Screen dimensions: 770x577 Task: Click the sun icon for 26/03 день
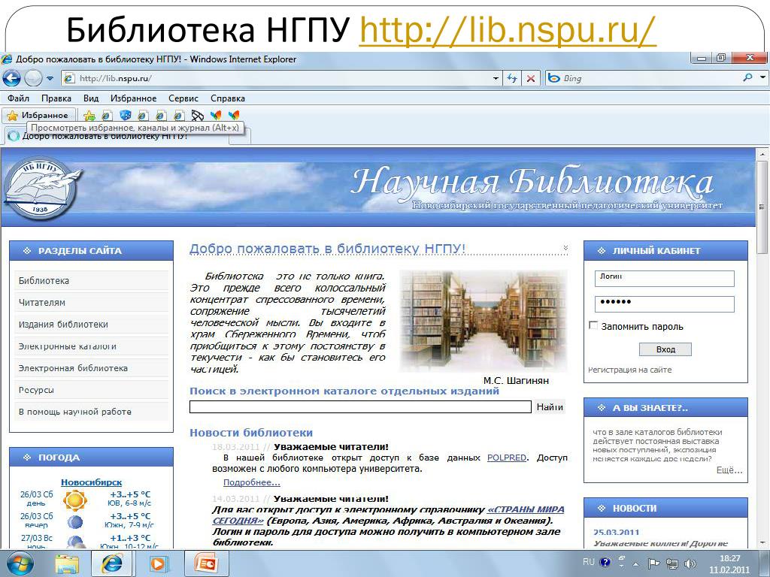[x=74, y=500]
